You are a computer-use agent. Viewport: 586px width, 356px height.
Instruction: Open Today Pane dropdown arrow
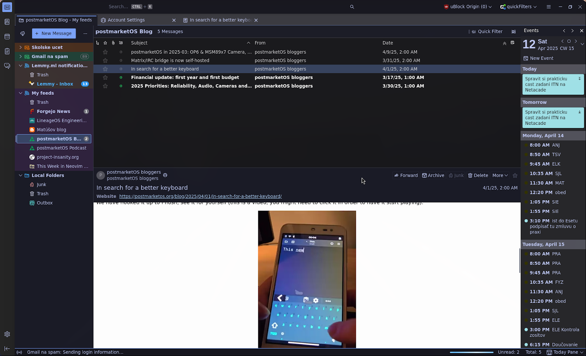point(581,352)
